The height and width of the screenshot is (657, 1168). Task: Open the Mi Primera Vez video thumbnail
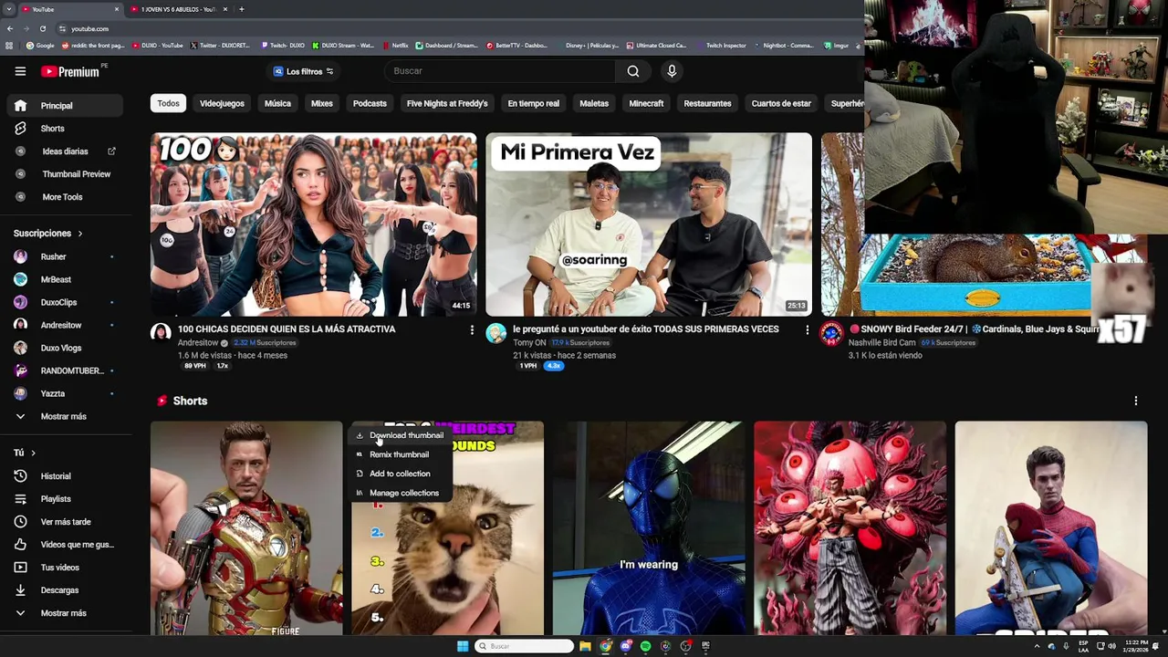click(x=648, y=224)
